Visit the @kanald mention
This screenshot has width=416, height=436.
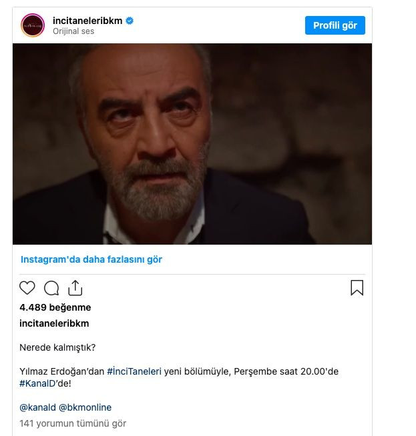37,407
